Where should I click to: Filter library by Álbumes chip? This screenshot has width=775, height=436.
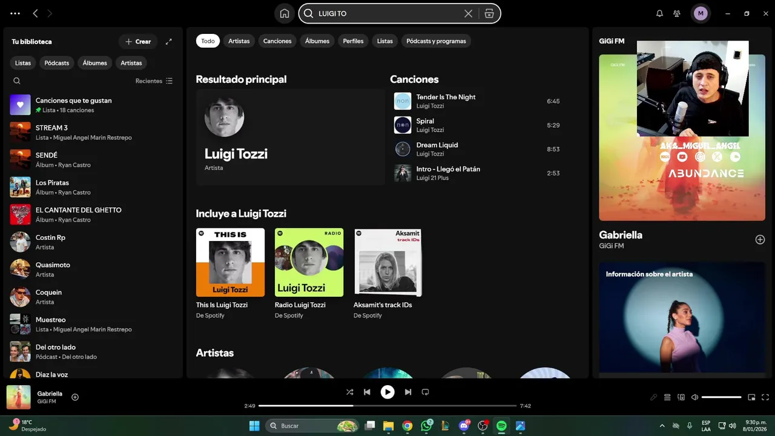pos(94,63)
